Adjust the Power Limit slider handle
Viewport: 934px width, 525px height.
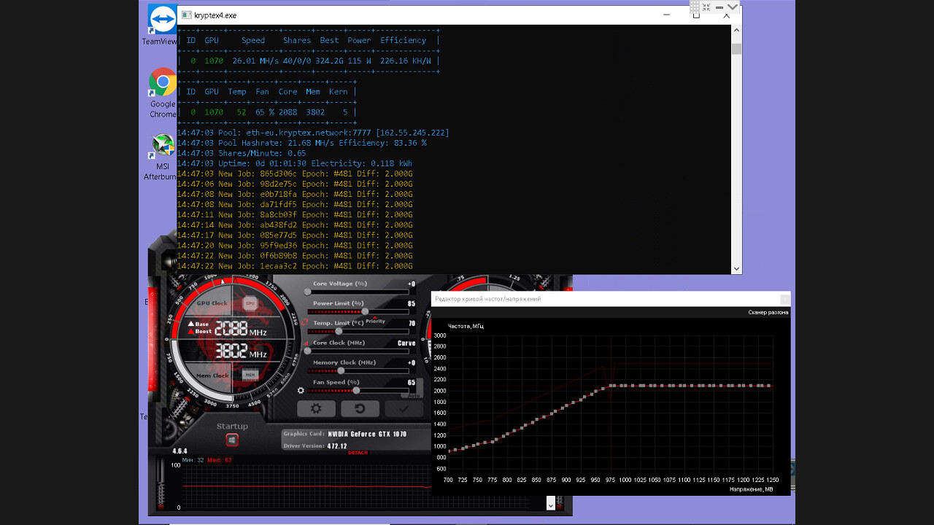point(365,311)
